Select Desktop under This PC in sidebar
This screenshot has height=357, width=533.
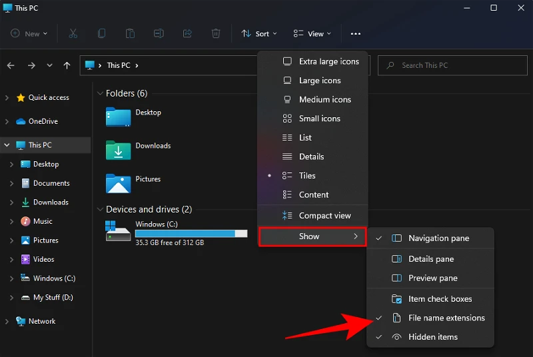pyautogui.click(x=46, y=164)
